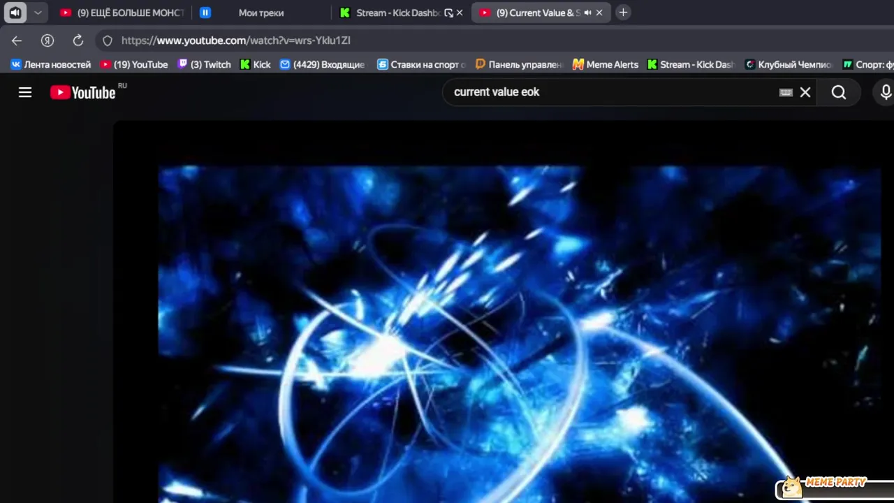Open the Лента новостей bookmark

(51, 64)
